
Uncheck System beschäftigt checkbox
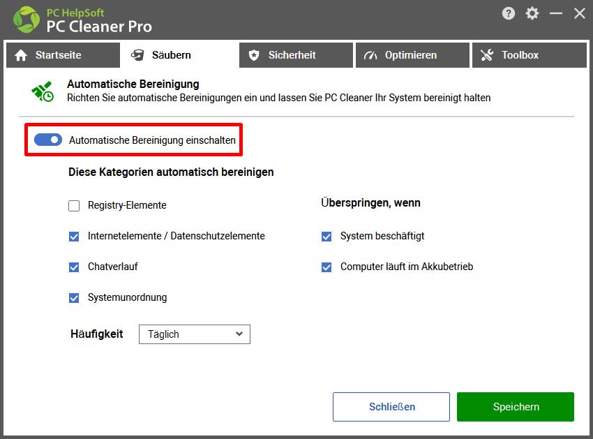pos(326,237)
